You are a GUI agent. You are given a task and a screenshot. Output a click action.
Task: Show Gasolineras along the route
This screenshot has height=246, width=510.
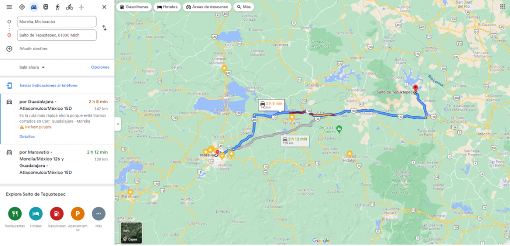coord(133,7)
